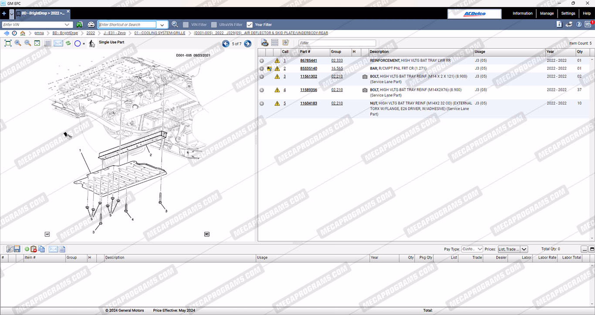Open the Settings menu
The width and height of the screenshot is (595, 315).
coord(568,14)
